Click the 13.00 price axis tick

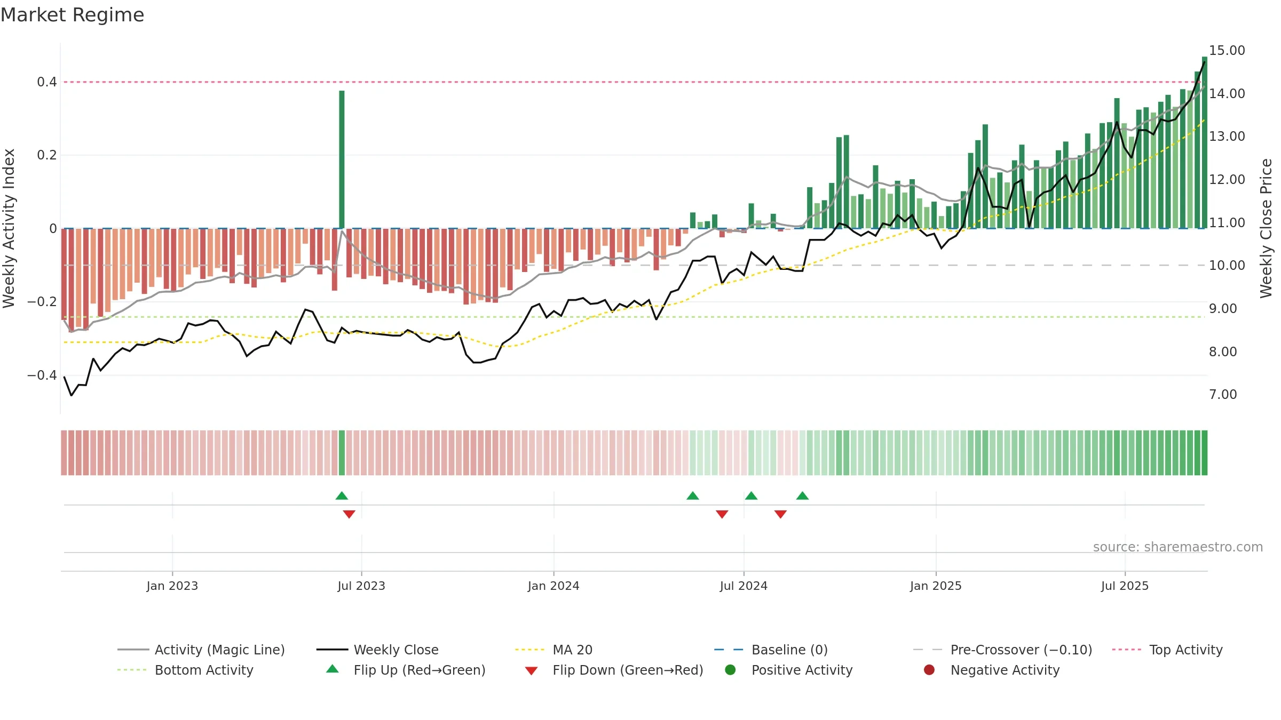pyautogui.click(x=1227, y=137)
